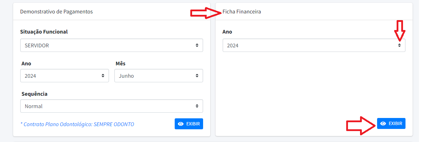Click the Demonstrativo de Pagamentos card header
Image resolution: width=441 pixels, height=142 pixels.
tap(56, 12)
